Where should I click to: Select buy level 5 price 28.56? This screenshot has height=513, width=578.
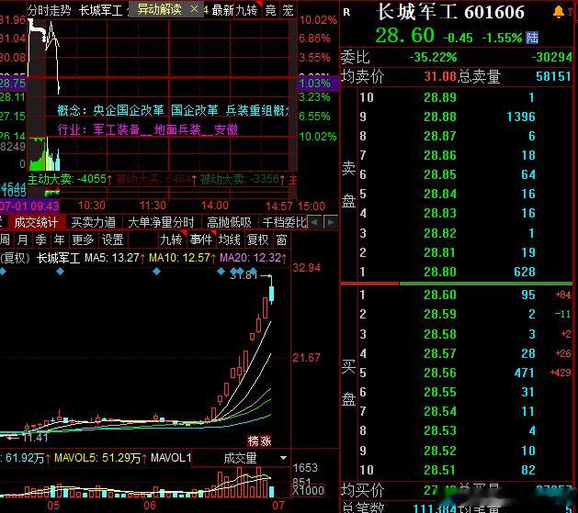pos(440,373)
